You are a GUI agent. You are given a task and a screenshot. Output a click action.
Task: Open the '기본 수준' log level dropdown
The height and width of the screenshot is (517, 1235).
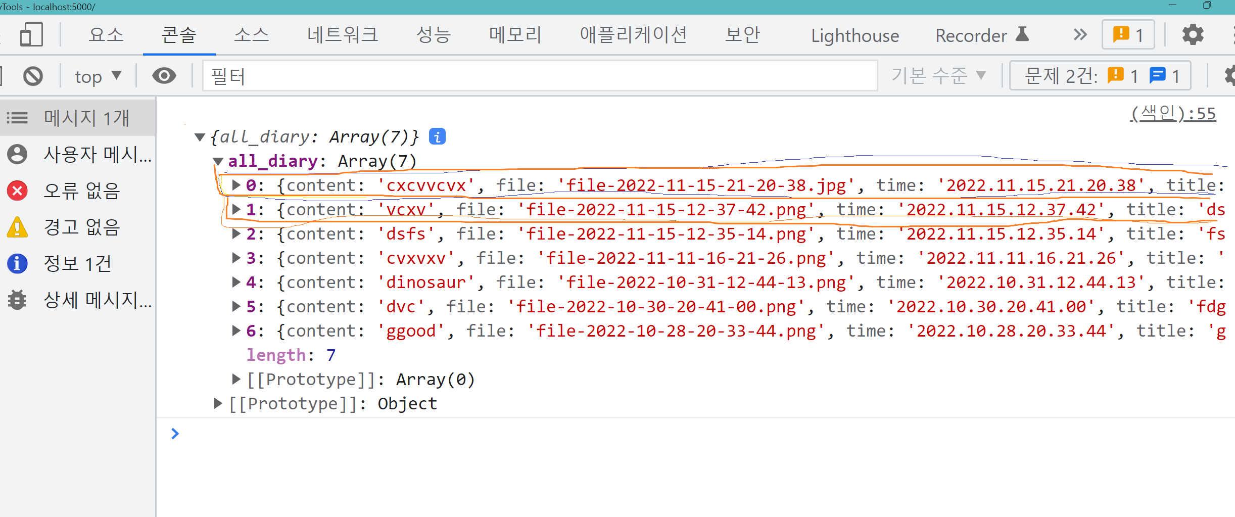(x=939, y=76)
